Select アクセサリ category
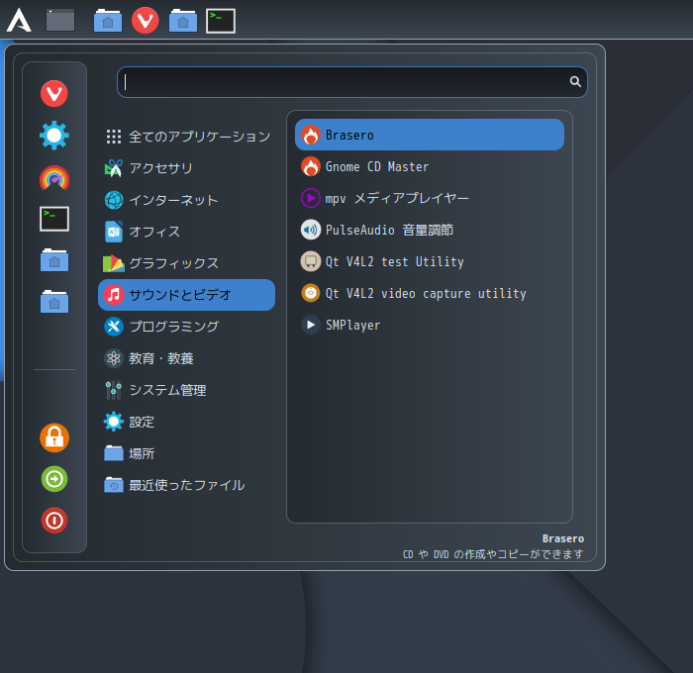 [186, 168]
